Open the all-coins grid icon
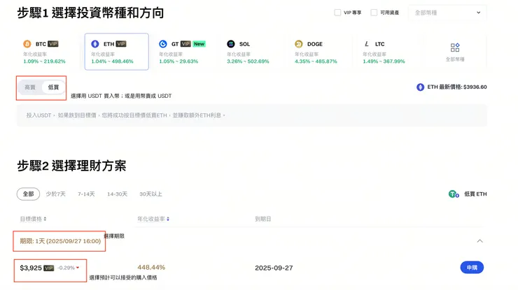Screen dimensions: 518x290 (x=455, y=48)
